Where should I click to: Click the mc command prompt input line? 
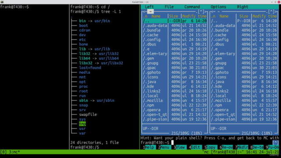pos(206,143)
